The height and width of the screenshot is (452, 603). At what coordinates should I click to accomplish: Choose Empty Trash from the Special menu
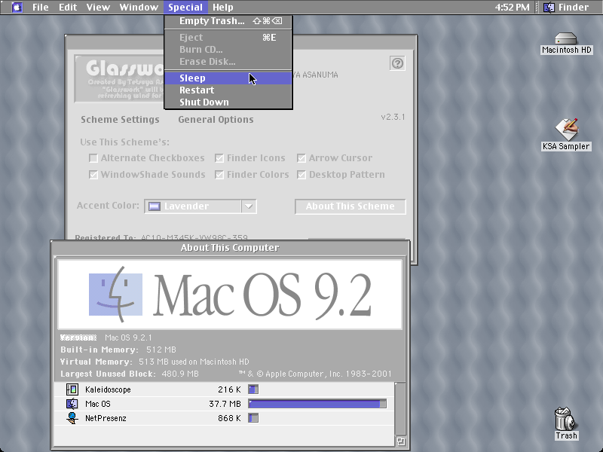pos(228,21)
